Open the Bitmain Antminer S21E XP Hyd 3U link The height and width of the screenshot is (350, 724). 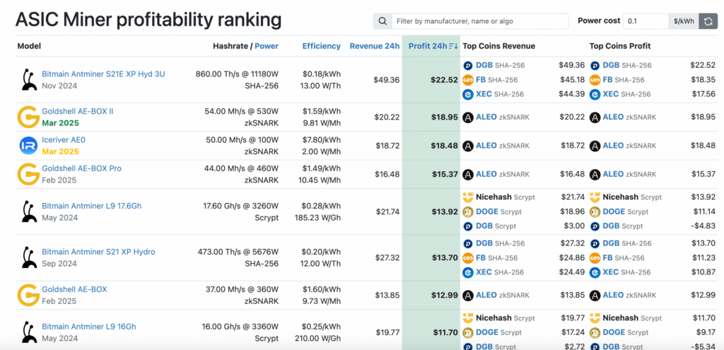click(x=103, y=74)
